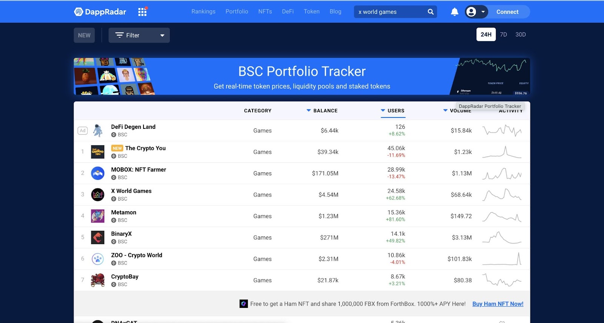Open the Metamon dapp link
Viewport: 604px width, 323px height.
coord(123,212)
